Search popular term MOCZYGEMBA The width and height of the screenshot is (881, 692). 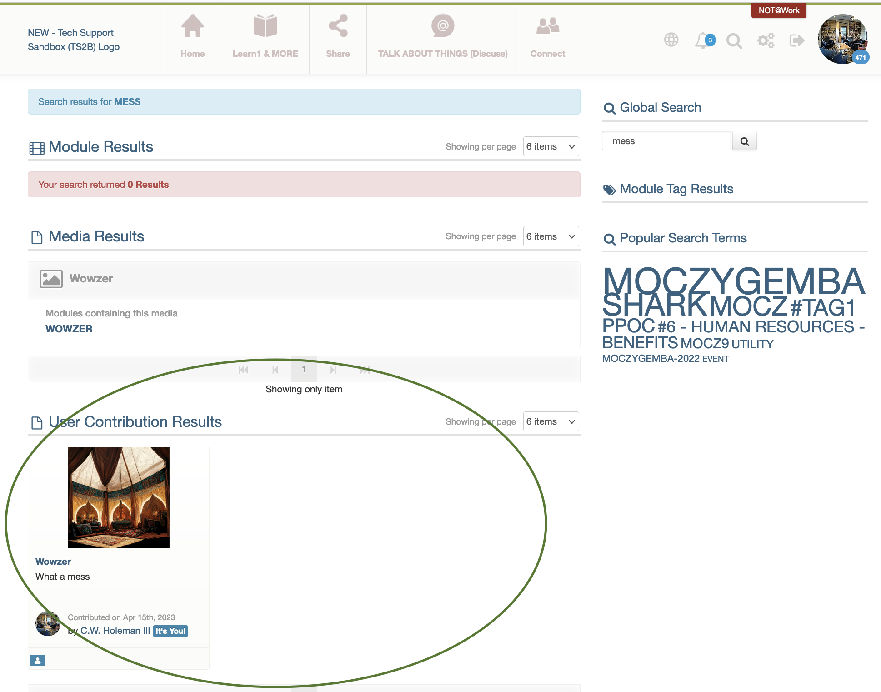click(x=733, y=281)
